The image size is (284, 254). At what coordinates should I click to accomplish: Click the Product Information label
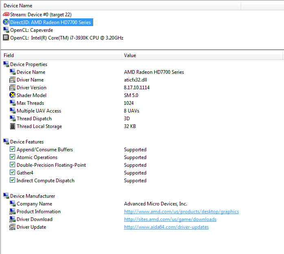coord(39,212)
